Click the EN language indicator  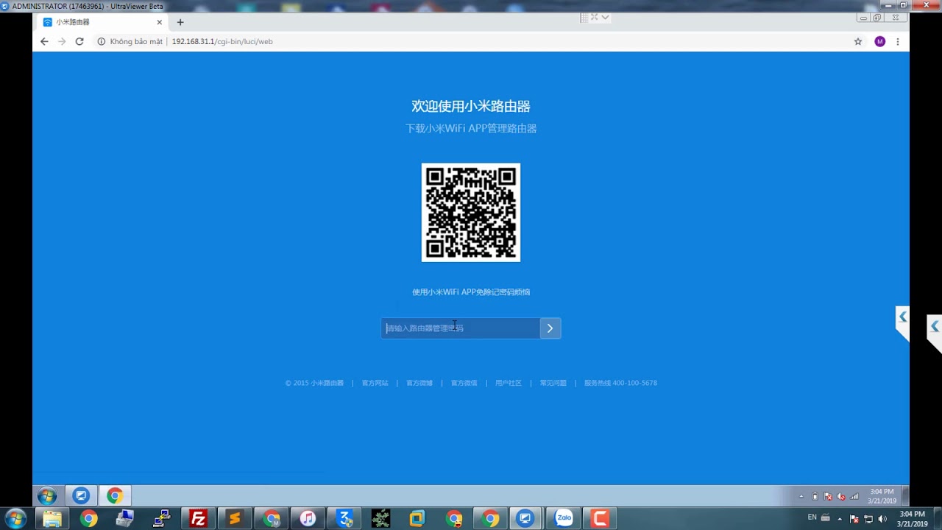(x=812, y=517)
